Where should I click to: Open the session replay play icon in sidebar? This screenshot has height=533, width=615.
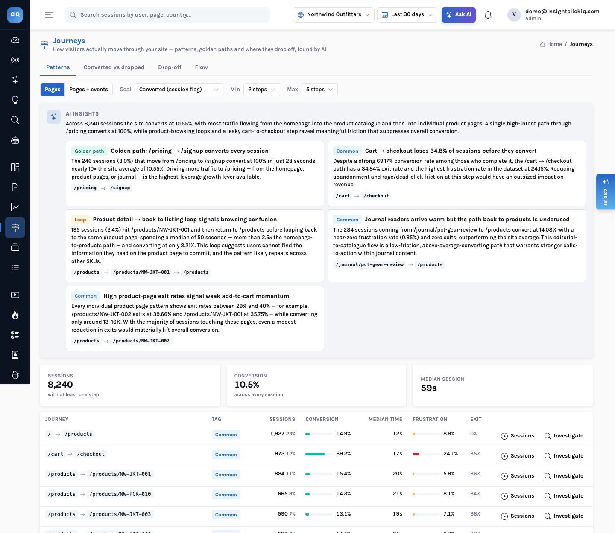pyautogui.click(x=15, y=295)
